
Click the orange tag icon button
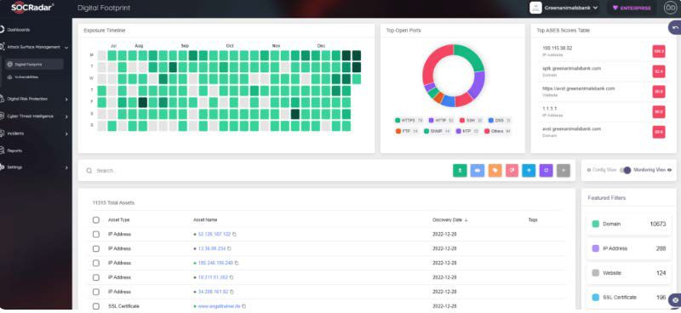tap(495, 171)
